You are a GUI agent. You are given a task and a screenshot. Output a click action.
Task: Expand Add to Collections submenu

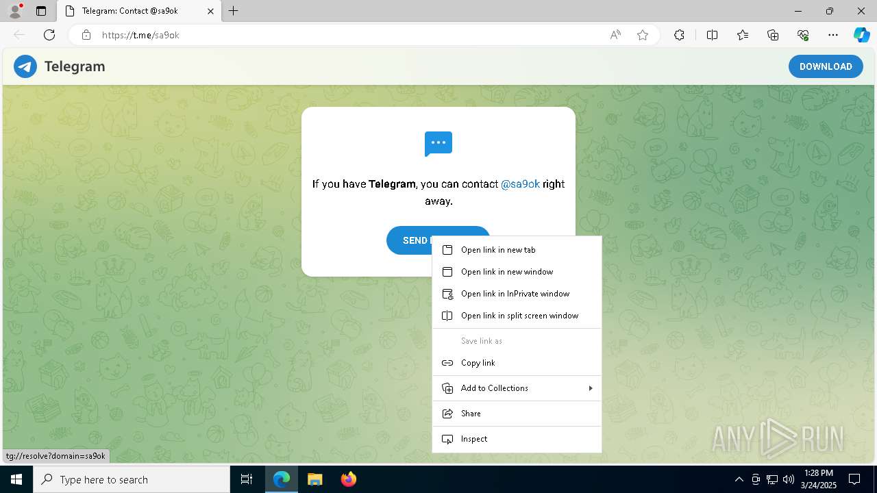(x=517, y=388)
